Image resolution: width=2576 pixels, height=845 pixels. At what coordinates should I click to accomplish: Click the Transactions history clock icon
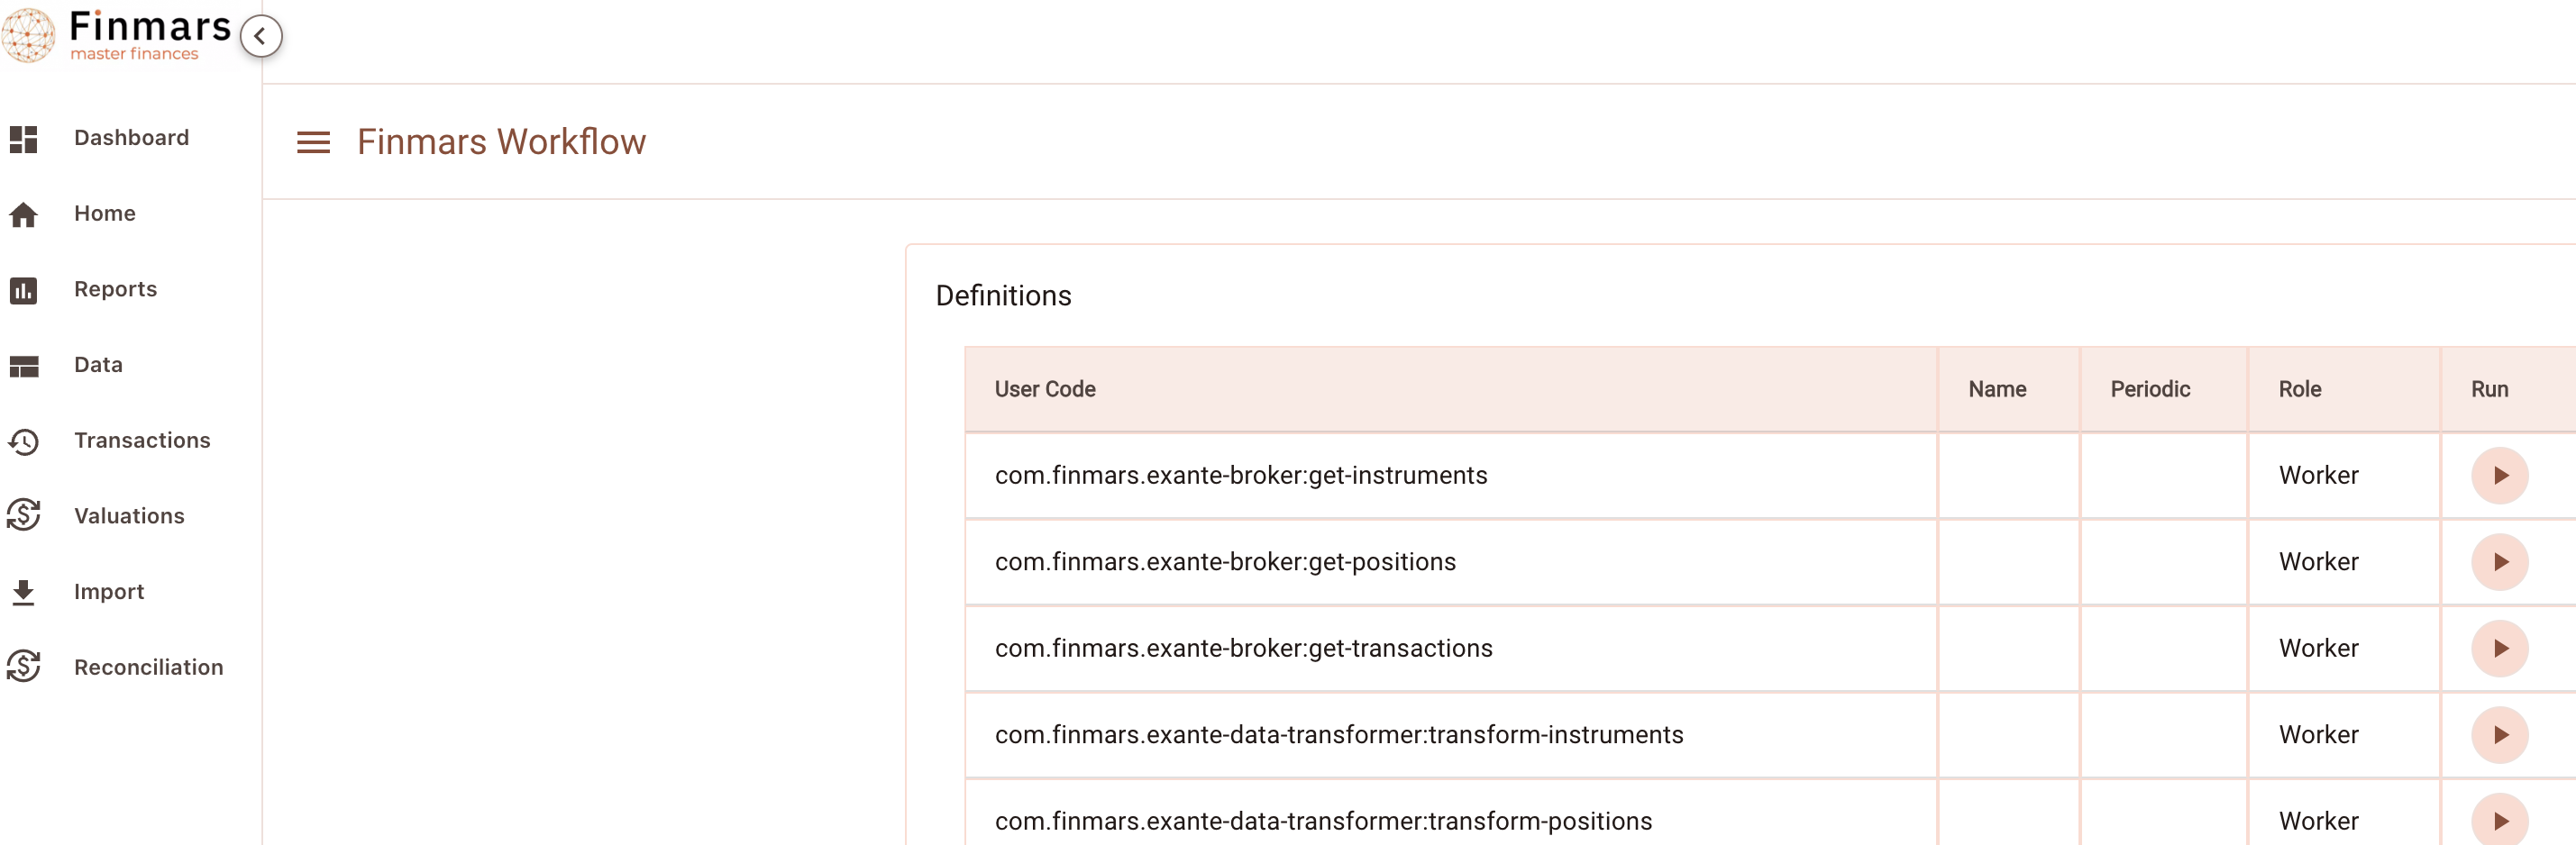(23, 441)
